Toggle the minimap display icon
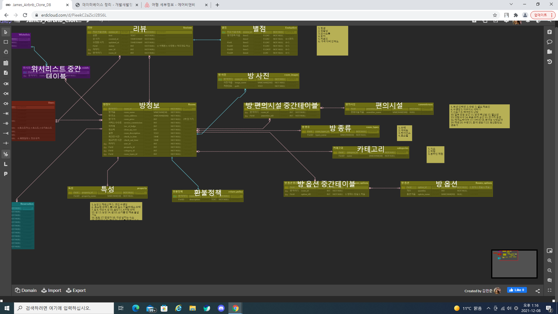 549,251
